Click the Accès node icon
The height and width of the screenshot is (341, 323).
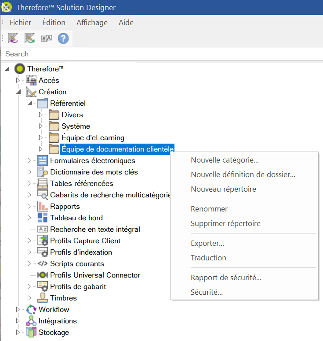31,80
